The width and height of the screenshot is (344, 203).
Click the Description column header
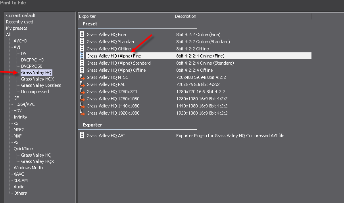tap(185, 16)
